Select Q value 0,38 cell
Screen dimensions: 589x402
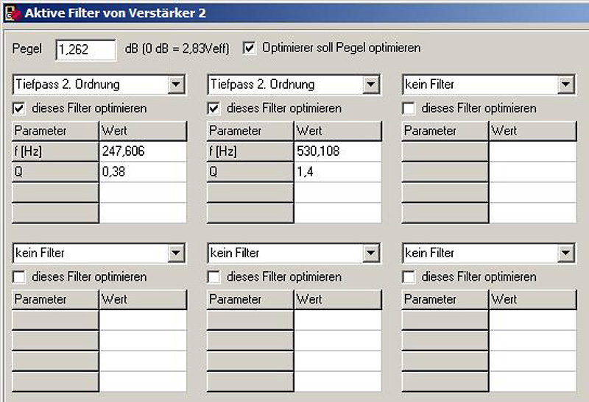143,171
